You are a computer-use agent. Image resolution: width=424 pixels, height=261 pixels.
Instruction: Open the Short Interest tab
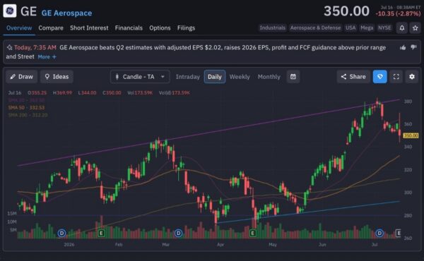89,28
